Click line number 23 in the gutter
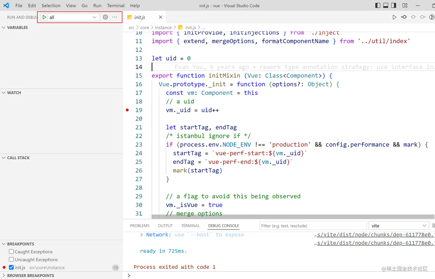Screen dimensions: 435x279 tap(139, 144)
